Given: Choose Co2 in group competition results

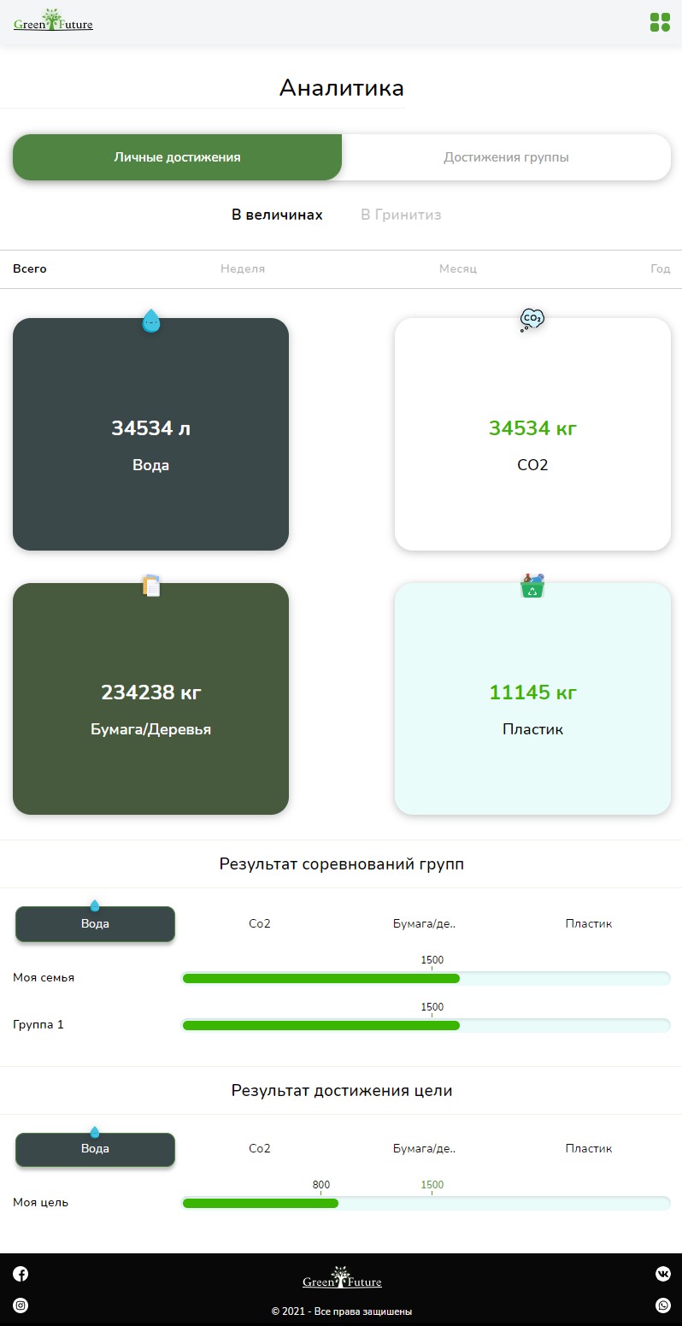Looking at the screenshot, I should pos(260,923).
